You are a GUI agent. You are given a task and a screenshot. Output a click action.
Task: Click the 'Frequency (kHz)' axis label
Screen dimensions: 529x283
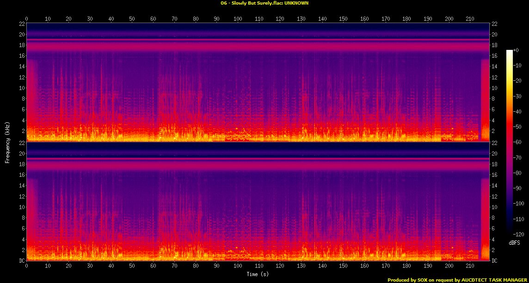click(7, 142)
